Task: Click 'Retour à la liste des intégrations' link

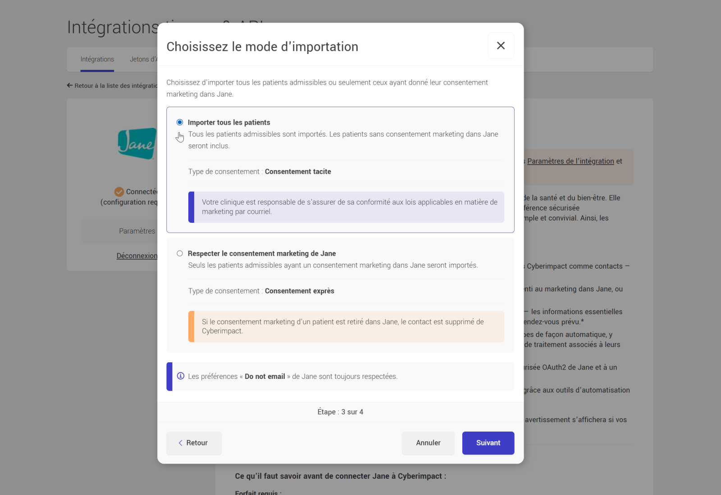Action: (113, 85)
